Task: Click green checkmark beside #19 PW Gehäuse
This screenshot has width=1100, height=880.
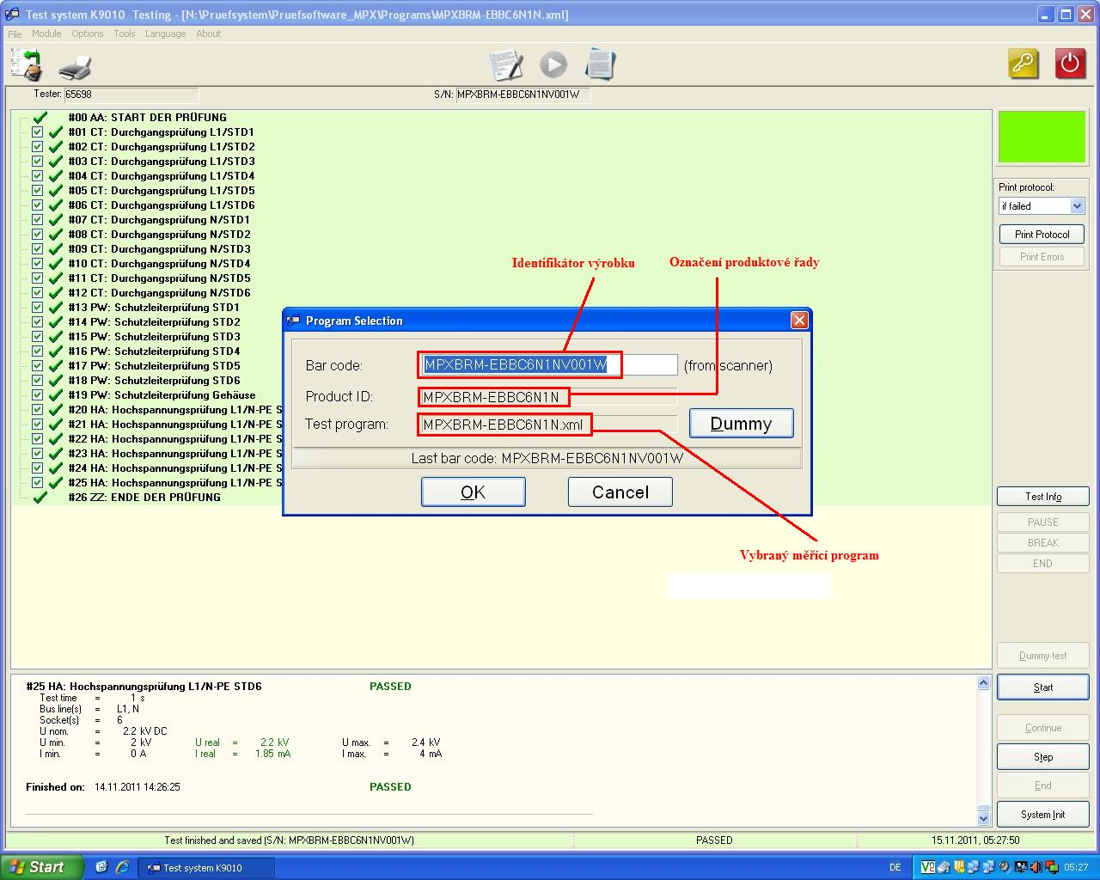Action: [56, 395]
